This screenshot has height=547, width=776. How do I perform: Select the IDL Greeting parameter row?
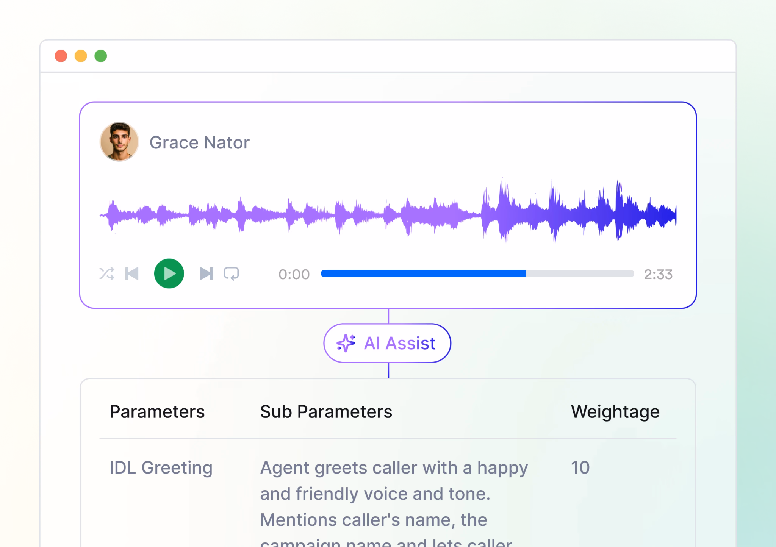point(161,467)
